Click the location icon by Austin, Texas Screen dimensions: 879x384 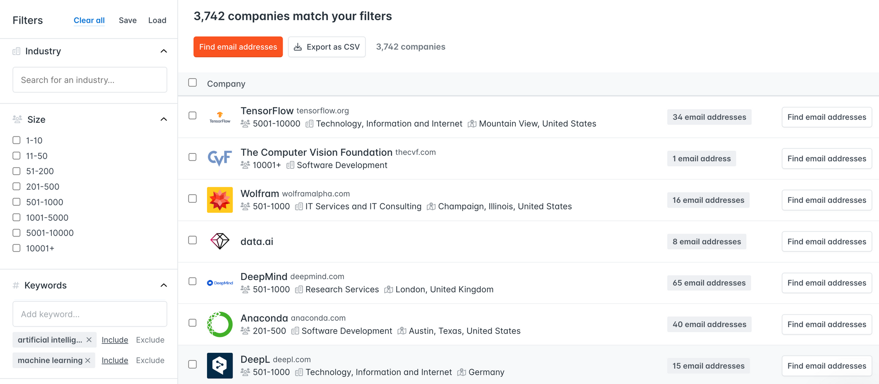click(x=402, y=331)
